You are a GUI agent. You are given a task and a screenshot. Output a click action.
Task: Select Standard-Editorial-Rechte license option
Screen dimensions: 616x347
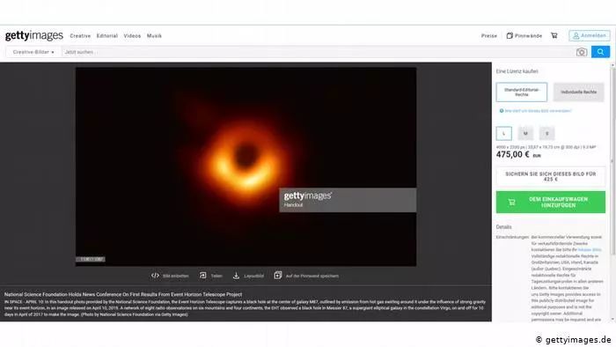pos(521,92)
